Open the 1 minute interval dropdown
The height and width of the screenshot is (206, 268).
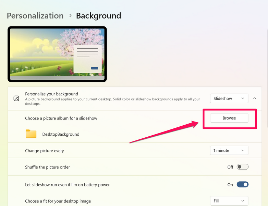click(x=229, y=150)
